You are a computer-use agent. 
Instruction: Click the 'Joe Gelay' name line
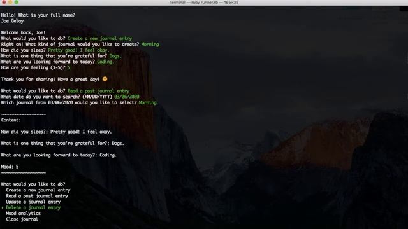click(x=12, y=21)
